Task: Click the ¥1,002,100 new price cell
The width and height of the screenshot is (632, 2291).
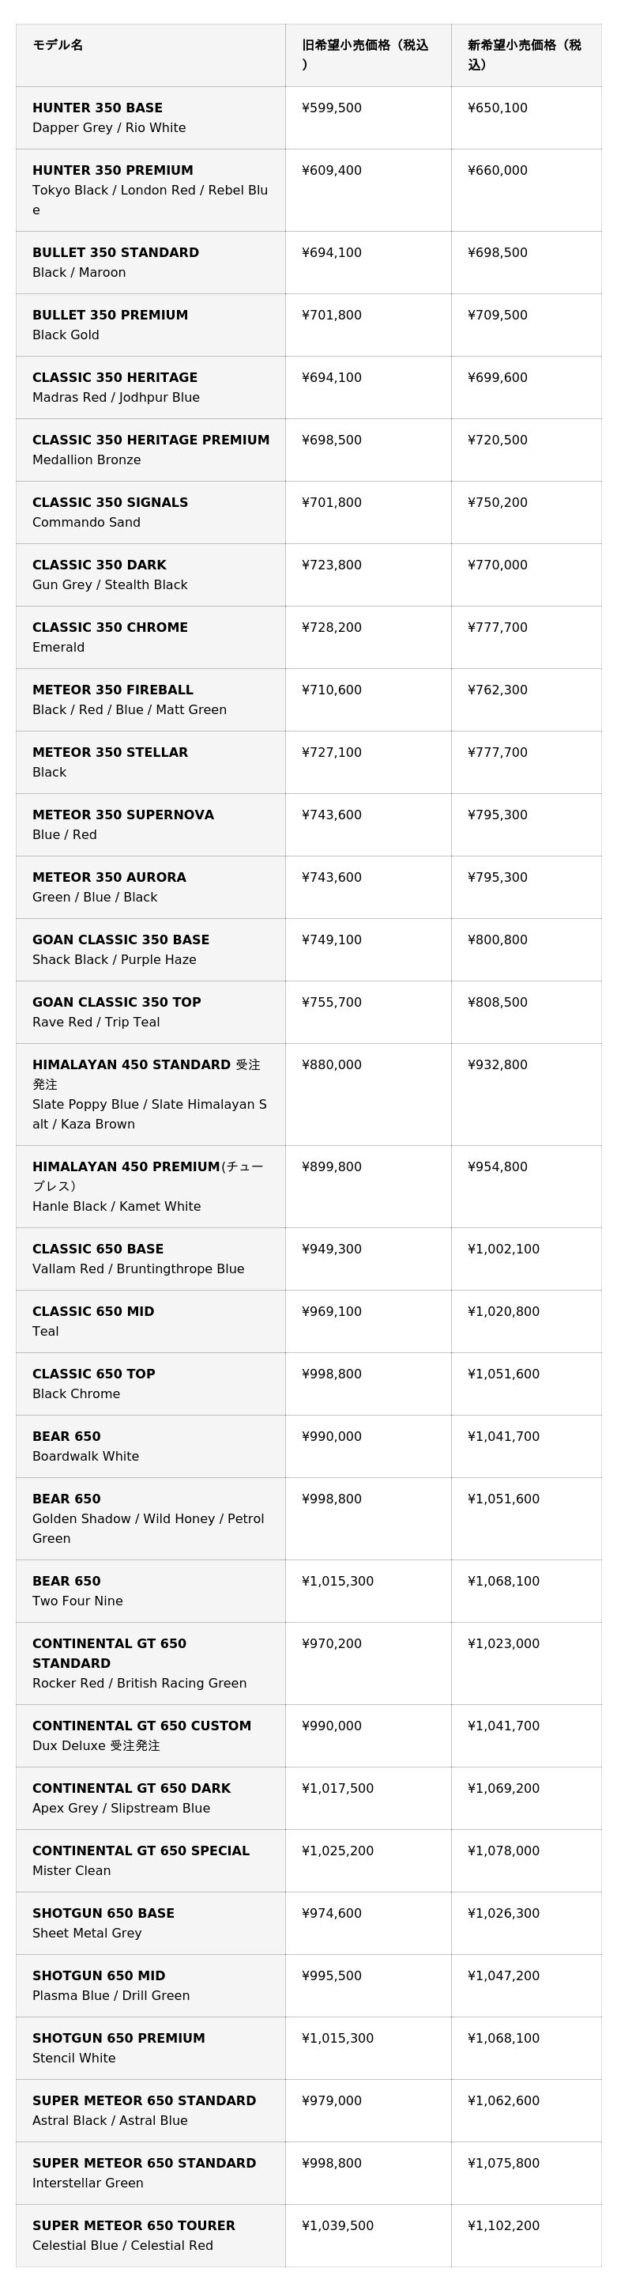Action: click(x=503, y=1249)
